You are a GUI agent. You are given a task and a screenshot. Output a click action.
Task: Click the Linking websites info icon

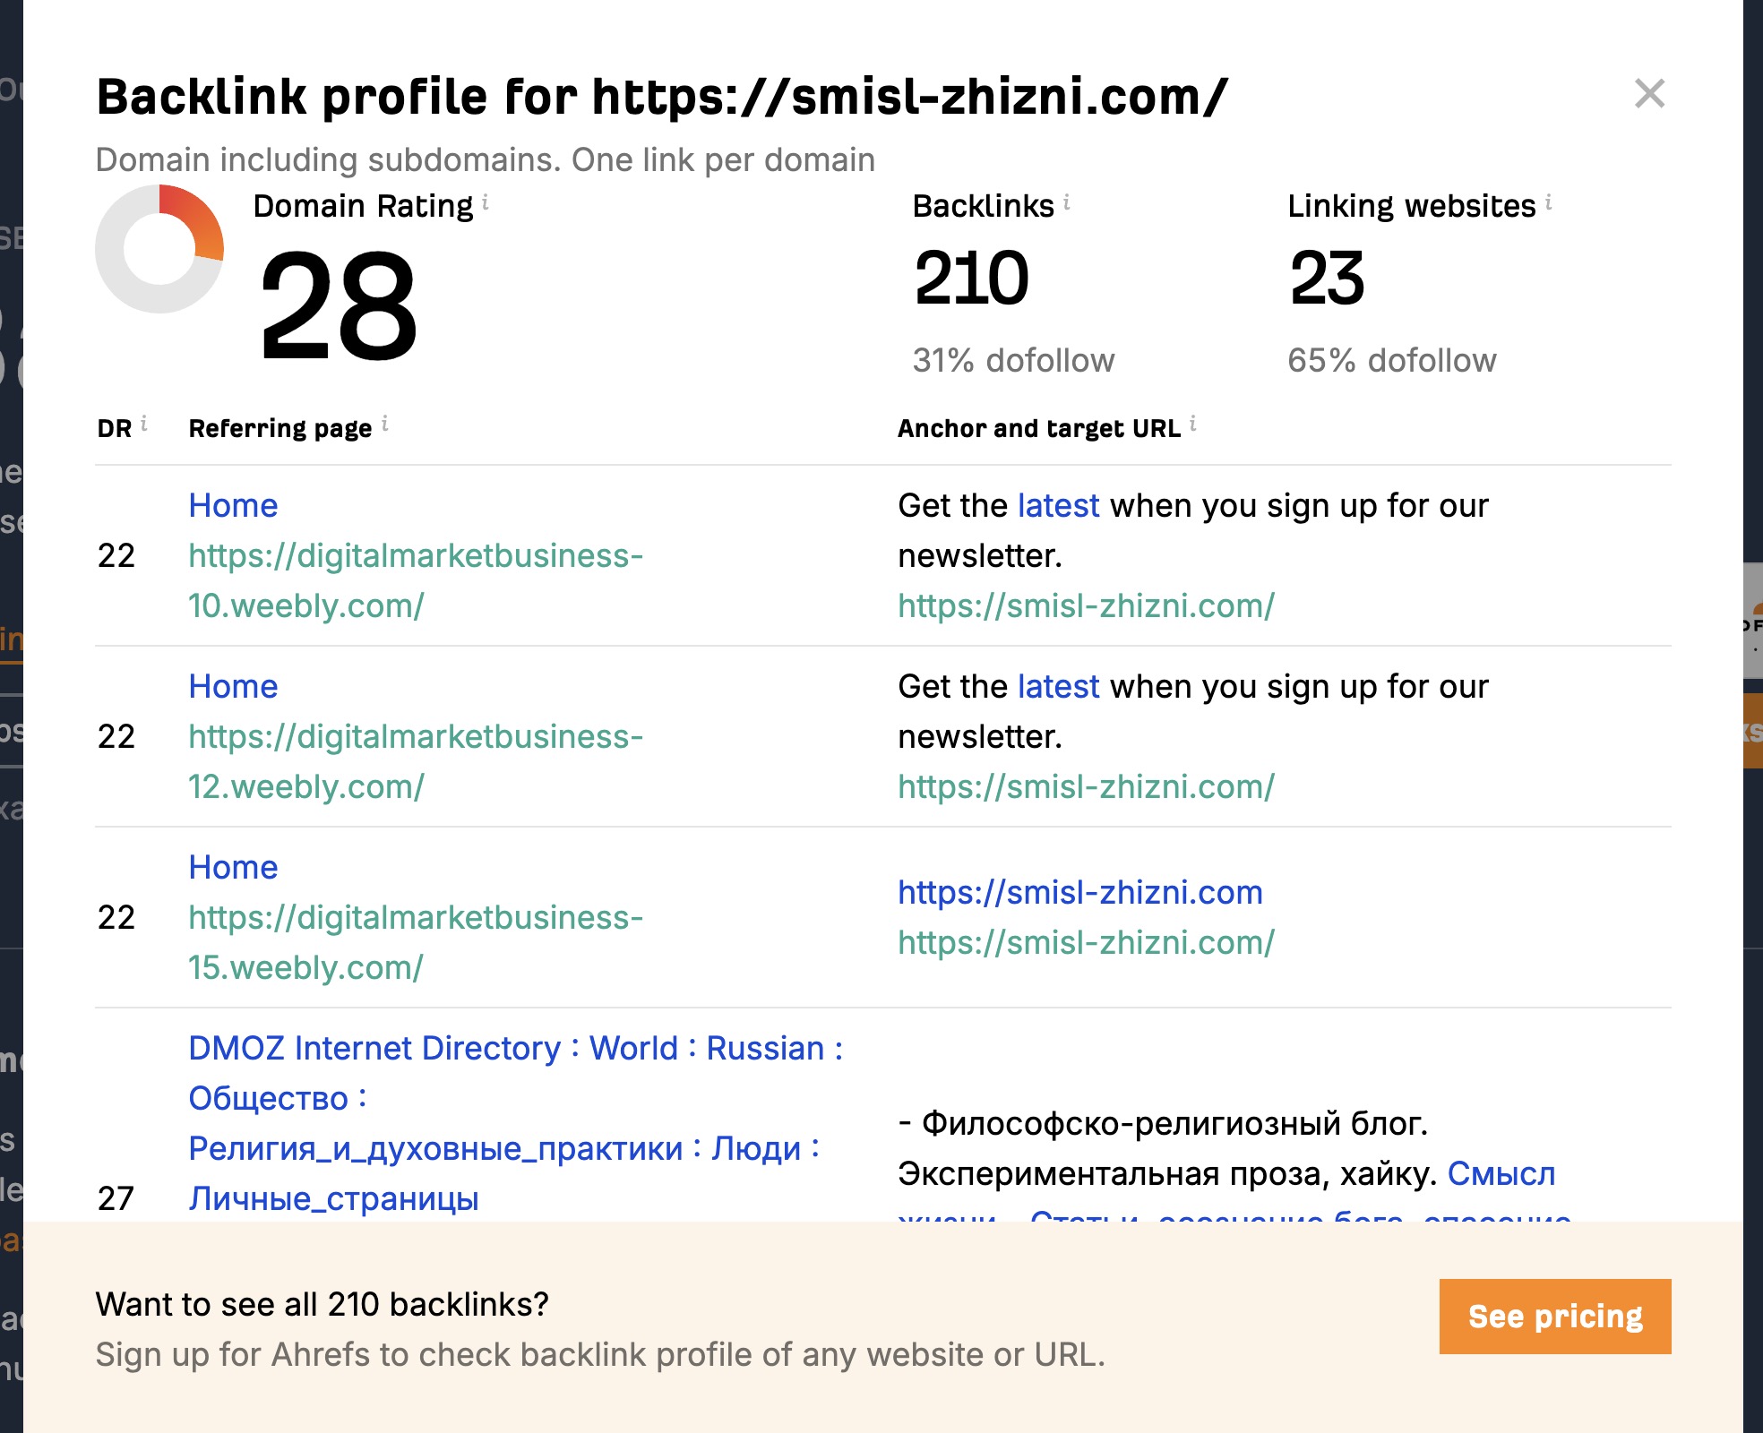[x=1548, y=202]
